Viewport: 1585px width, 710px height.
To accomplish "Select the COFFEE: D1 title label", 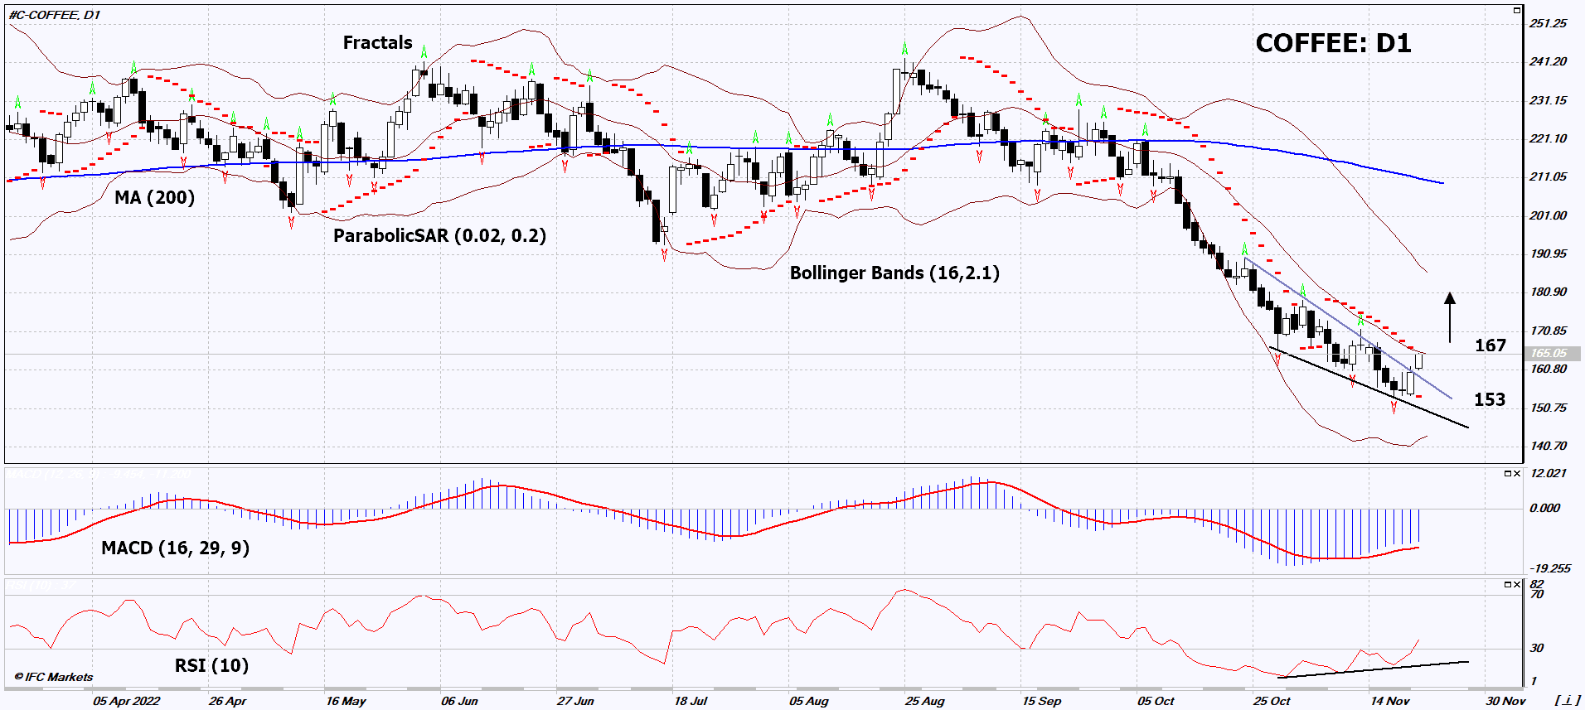I will (x=1332, y=44).
